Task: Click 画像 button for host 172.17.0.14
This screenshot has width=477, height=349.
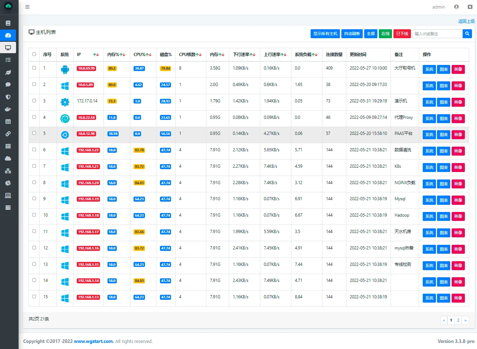Action: [x=458, y=102]
